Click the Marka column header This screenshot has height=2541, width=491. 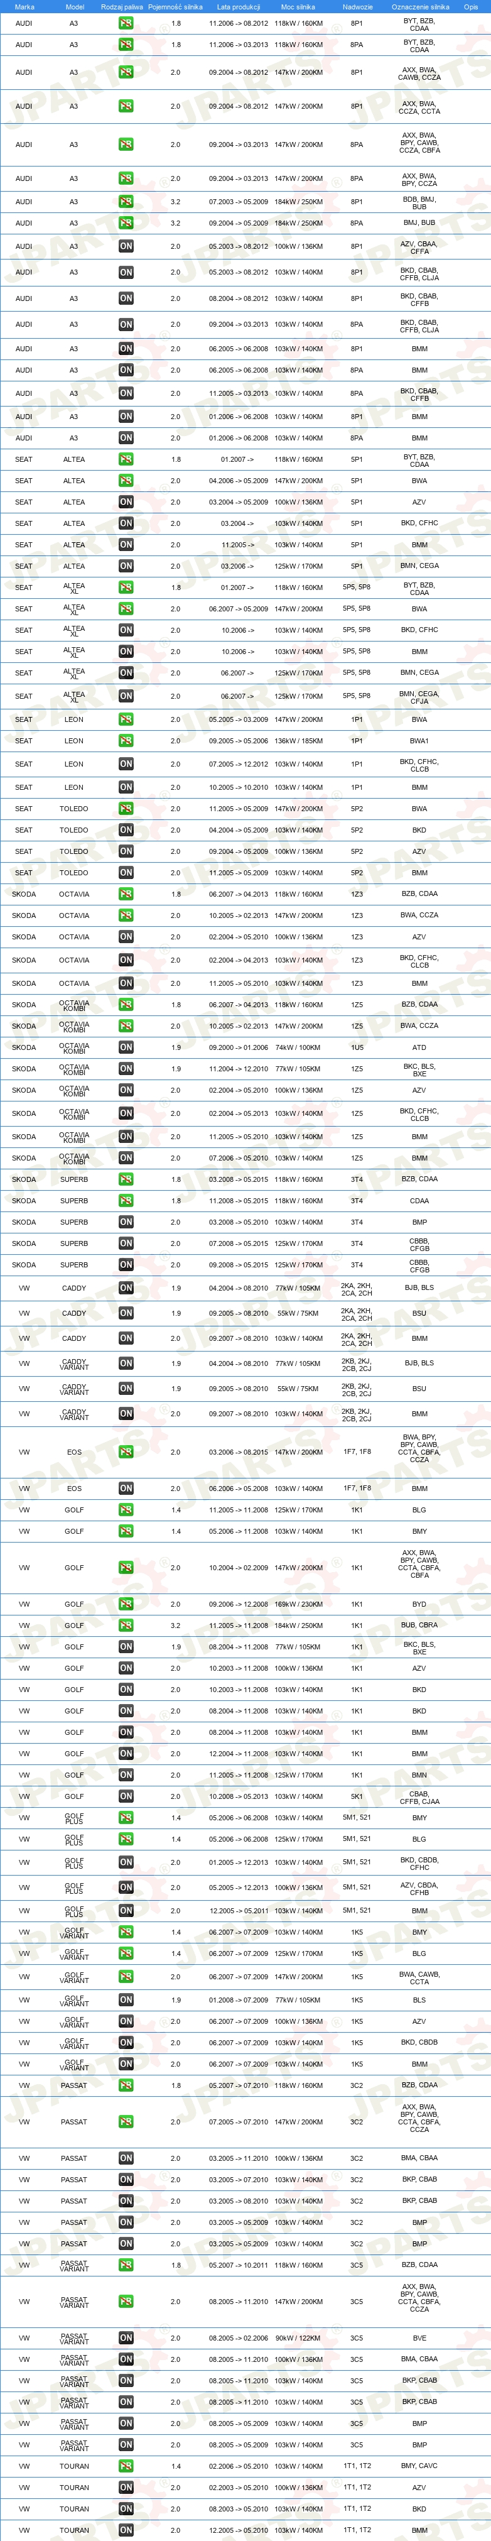[24, 7]
